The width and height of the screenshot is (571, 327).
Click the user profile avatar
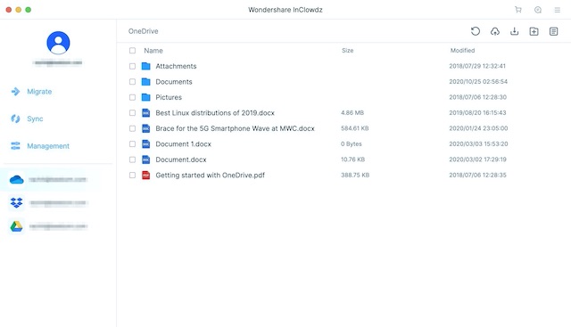click(x=58, y=43)
